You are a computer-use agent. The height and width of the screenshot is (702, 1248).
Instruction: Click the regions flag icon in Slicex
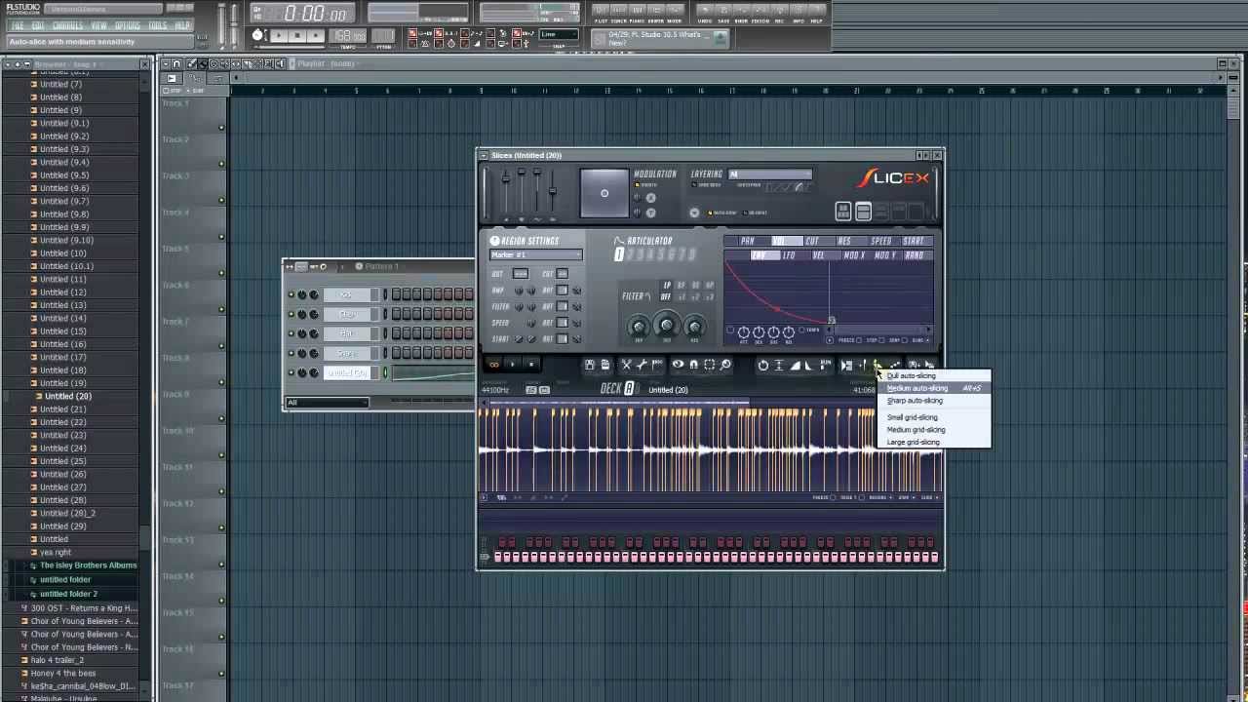coord(657,365)
